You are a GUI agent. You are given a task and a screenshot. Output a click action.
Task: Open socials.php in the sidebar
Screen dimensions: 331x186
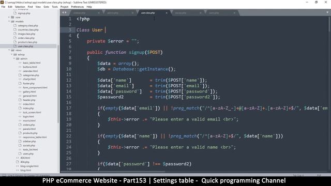point(29,145)
